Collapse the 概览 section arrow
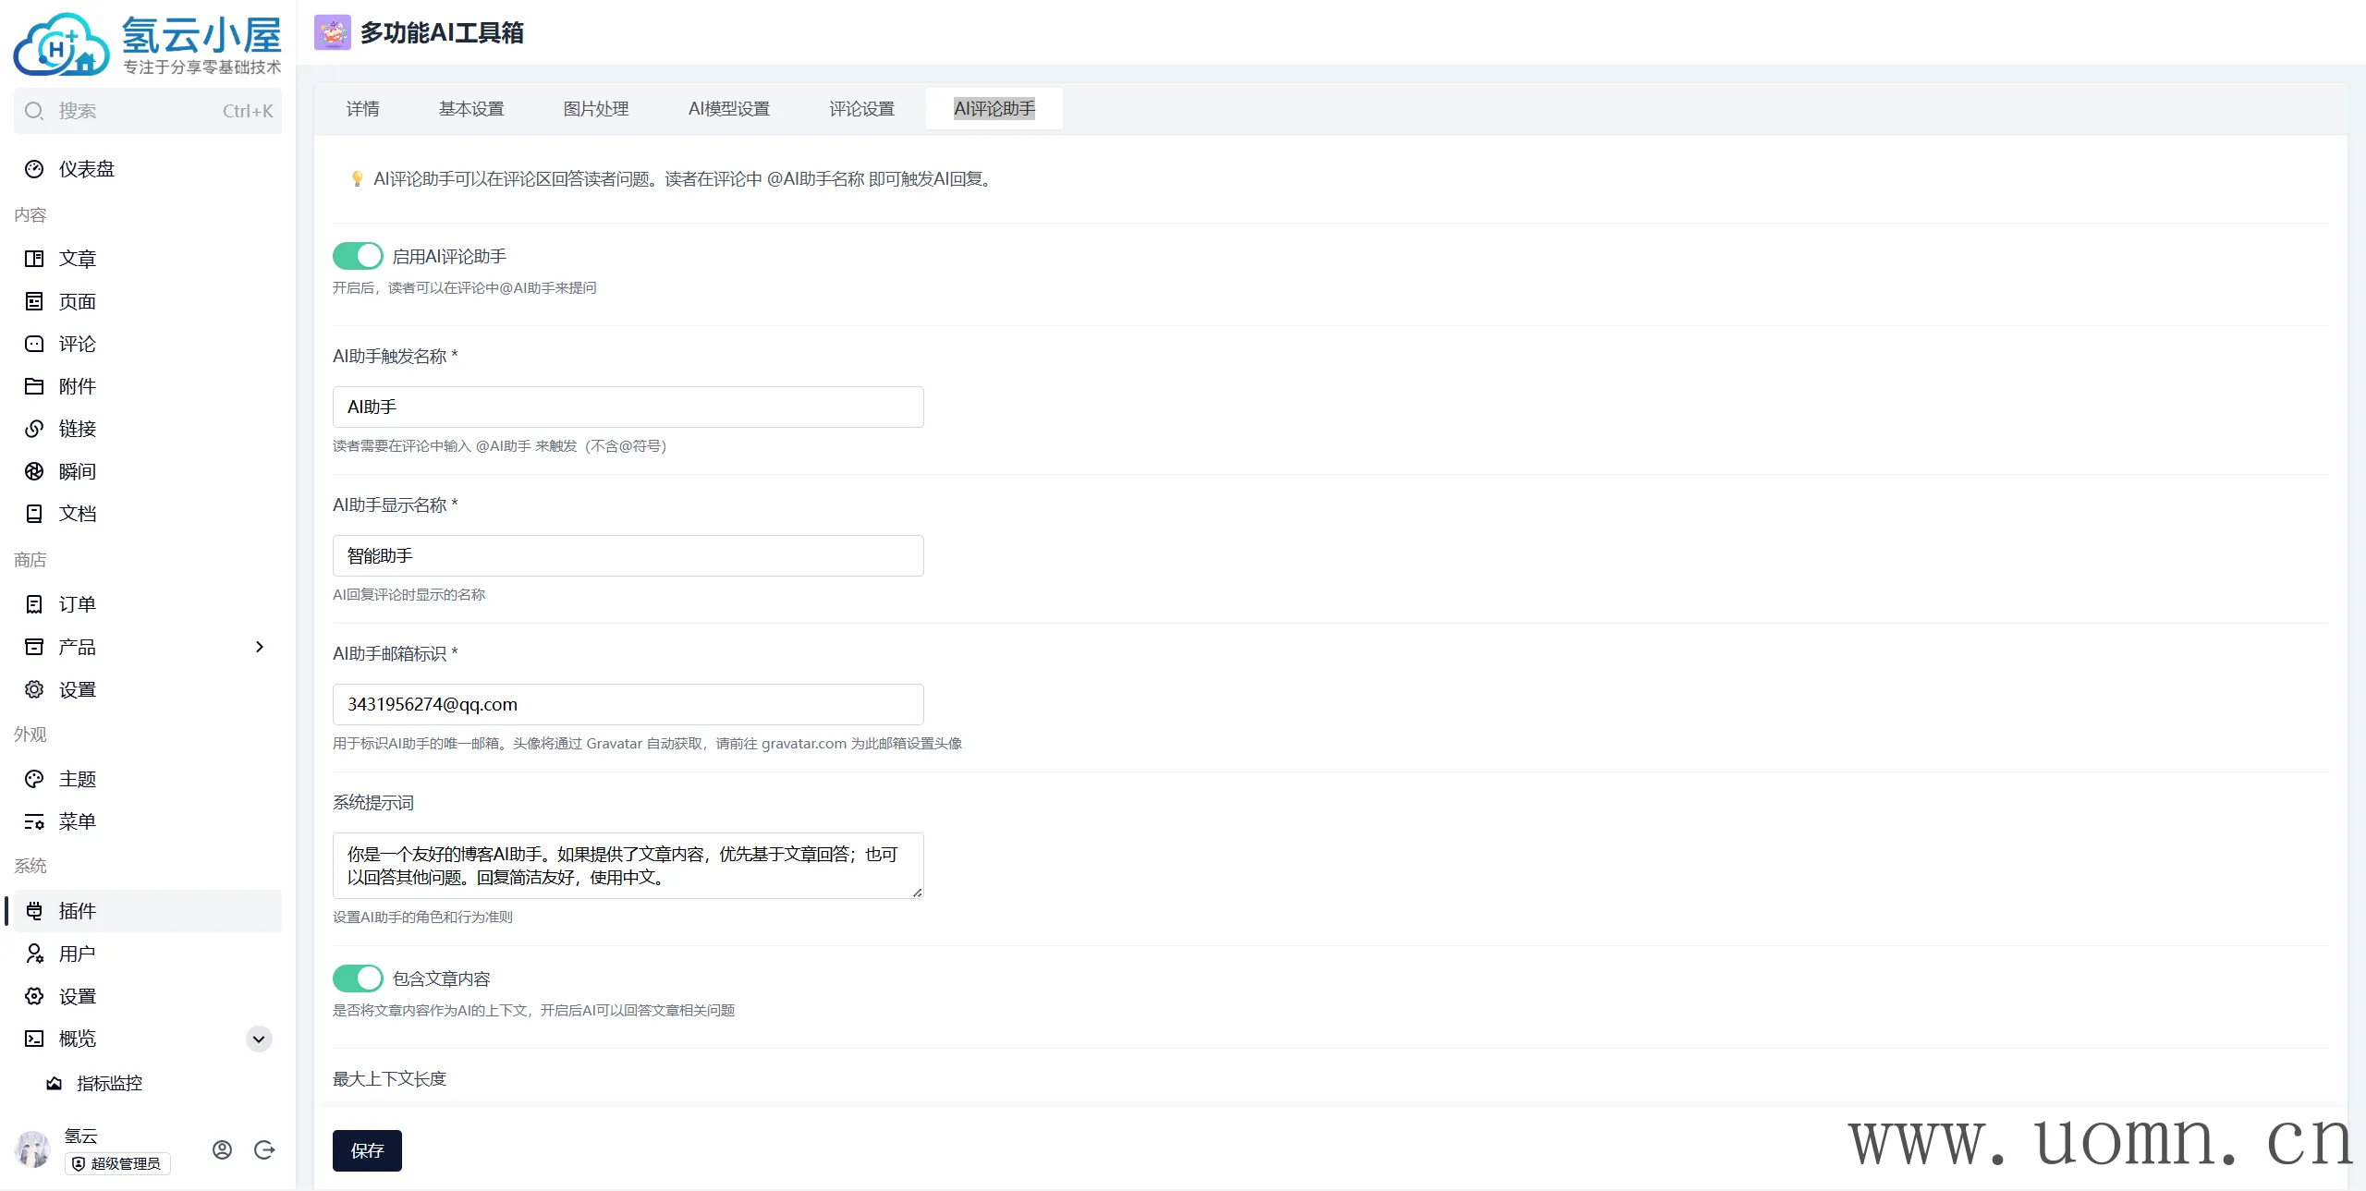 point(259,1039)
